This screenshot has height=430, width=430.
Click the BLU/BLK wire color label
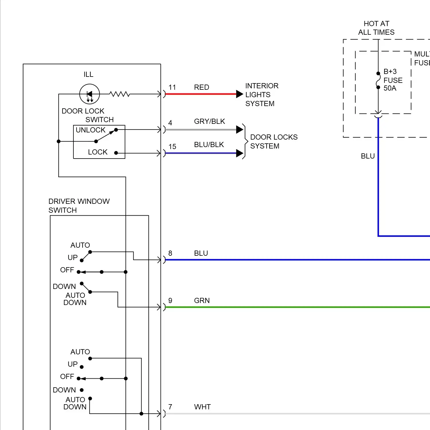[x=209, y=145]
